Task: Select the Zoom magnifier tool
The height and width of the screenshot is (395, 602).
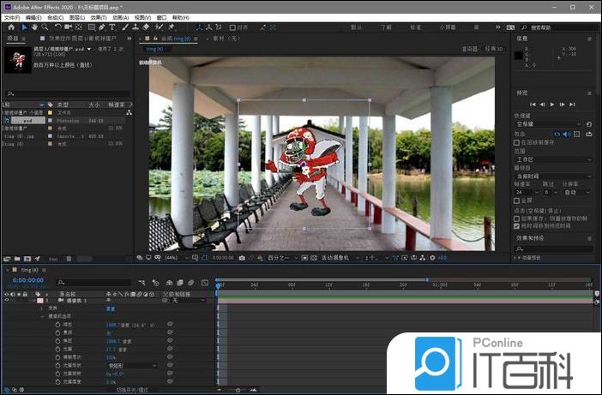Action: click(44, 27)
